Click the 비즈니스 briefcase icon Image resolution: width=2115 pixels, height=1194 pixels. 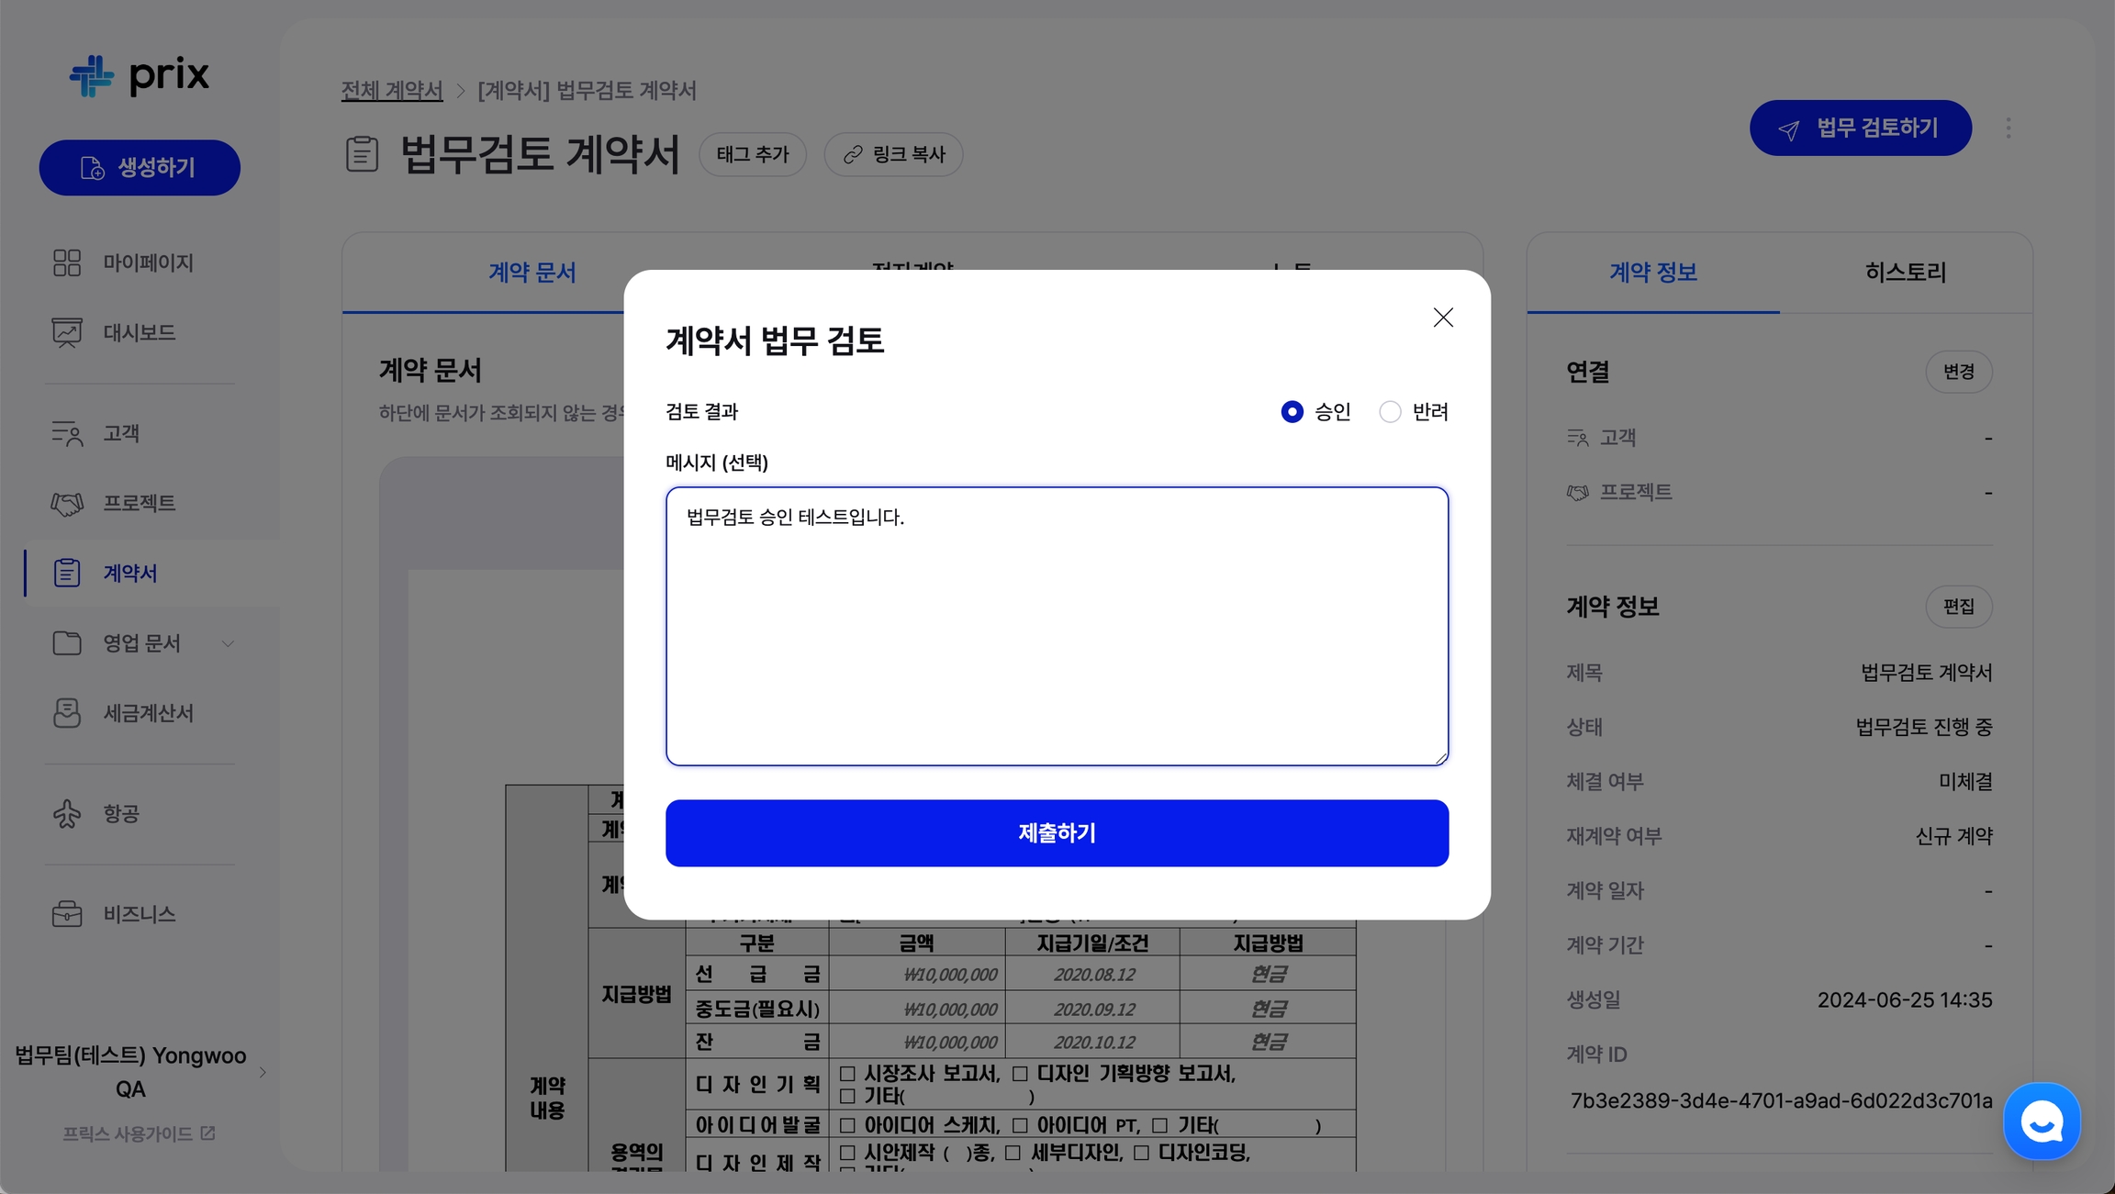pos(67,914)
